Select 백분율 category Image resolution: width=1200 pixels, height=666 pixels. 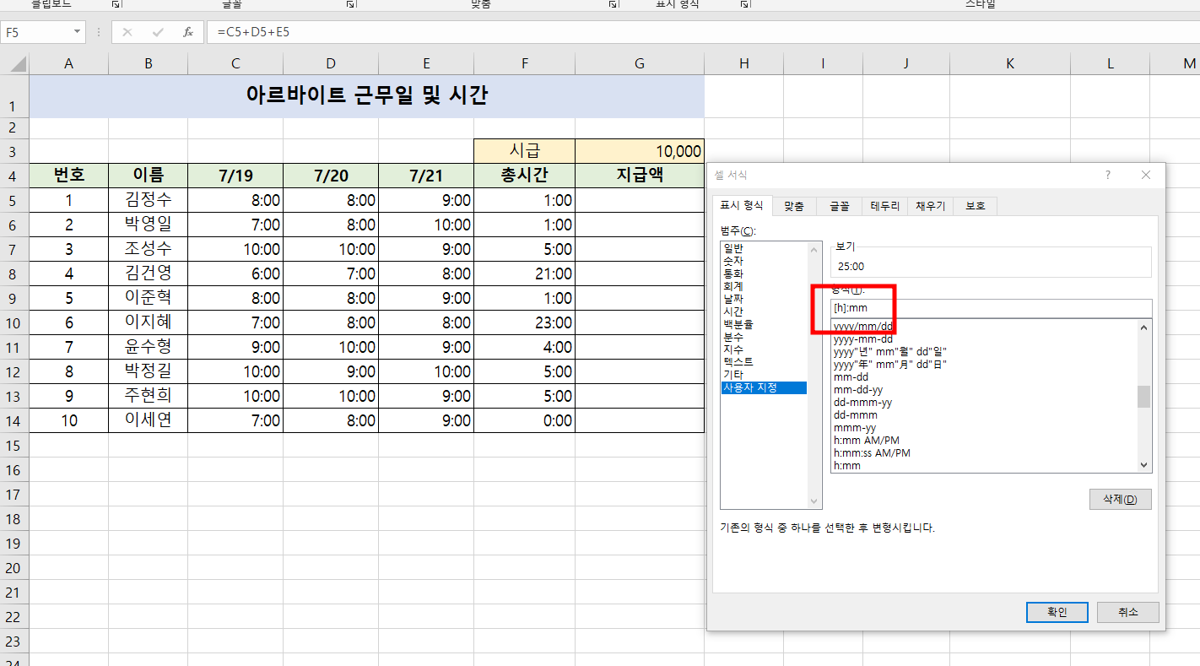pyautogui.click(x=764, y=324)
